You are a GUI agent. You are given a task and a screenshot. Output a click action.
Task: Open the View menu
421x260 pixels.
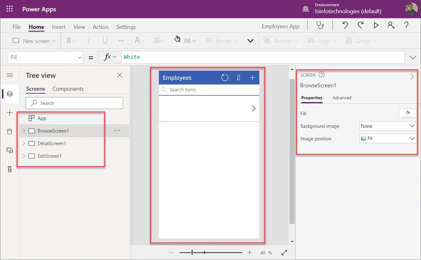[79, 27]
